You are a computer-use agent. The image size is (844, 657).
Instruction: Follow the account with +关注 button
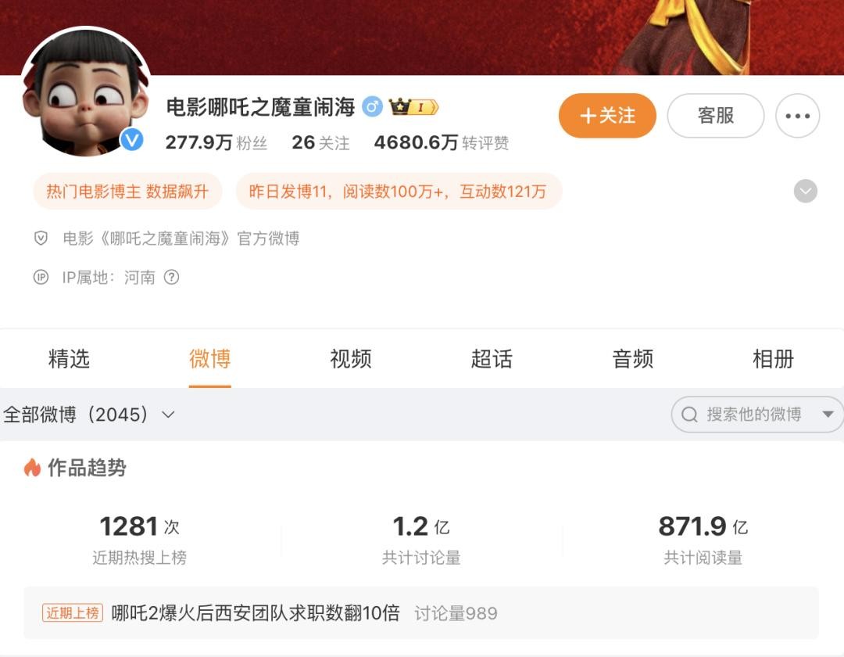click(x=607, y=116)
